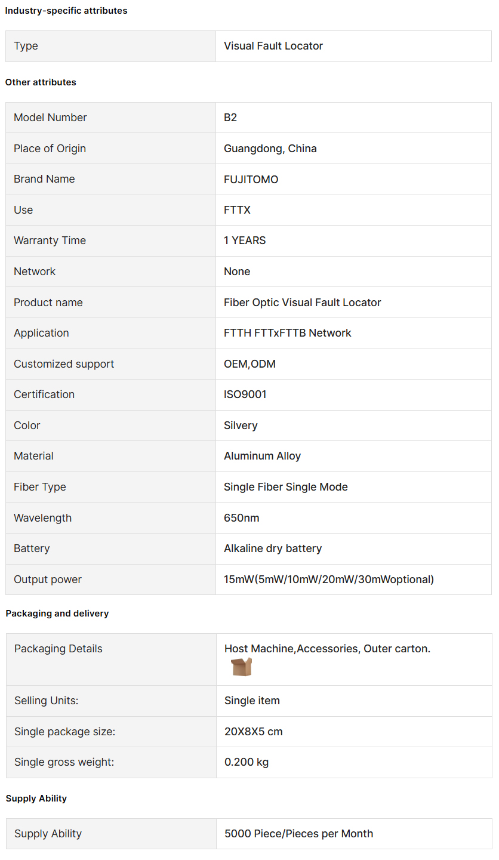Image resolution: width=499 pixels, height=860 pixels.
Task: Click the 'FTTH FTTxFTTB Network' application value
Action: coord(288,333)
